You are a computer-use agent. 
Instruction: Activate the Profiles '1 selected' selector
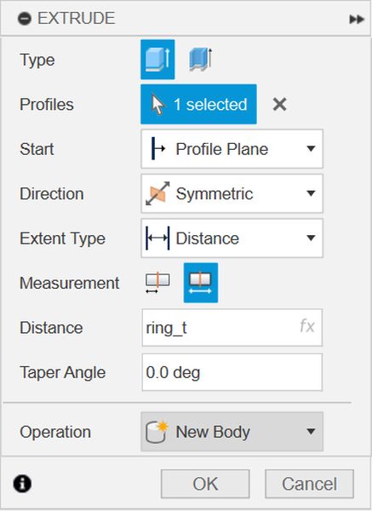[x=198, y=104]
